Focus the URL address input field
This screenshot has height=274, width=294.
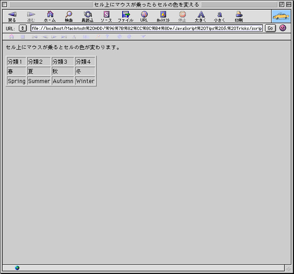coord(147,28)
